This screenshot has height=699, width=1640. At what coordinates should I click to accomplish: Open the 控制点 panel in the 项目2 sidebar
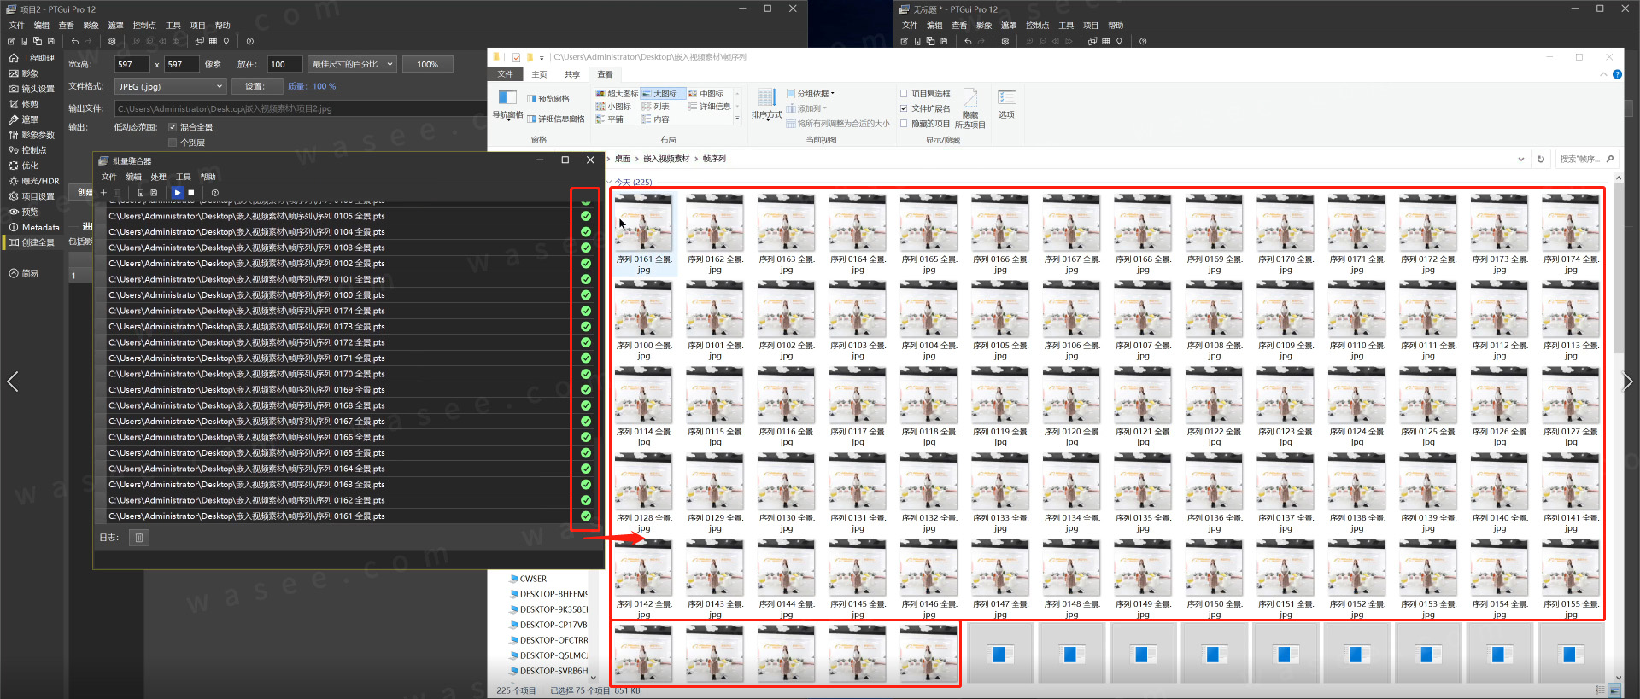pos(28,150)
